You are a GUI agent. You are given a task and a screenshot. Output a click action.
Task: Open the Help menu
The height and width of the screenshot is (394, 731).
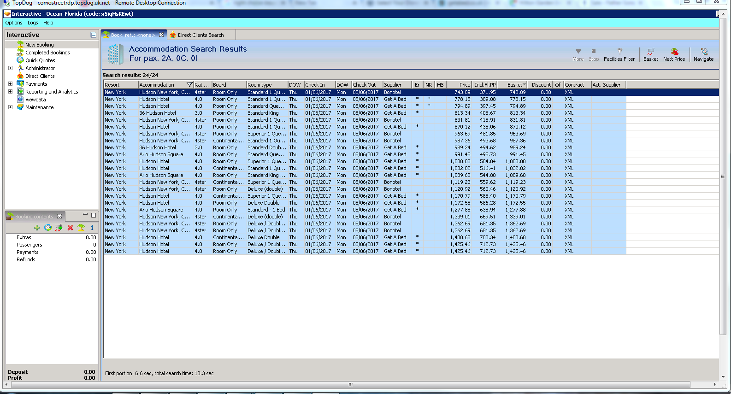click(x=48, y=23)
